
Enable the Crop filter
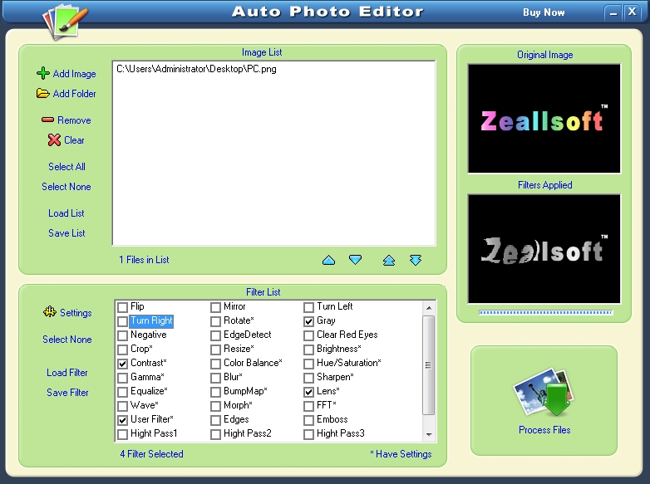[x=122, y=350]
